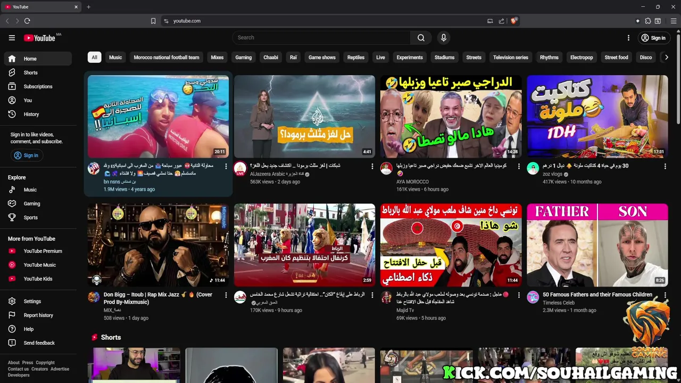Select Morocco national football team chip
The height and width of the screenshot is (383, 681).
coord(167,57)
